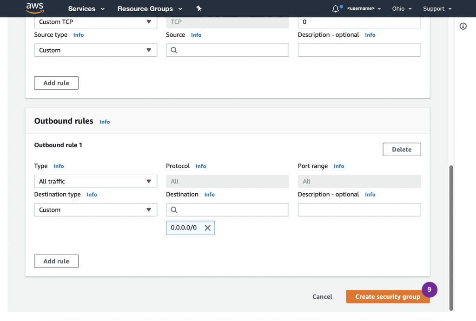Click the pin shortcut icon in navbar
476x321 pixels.
point(199,9)
